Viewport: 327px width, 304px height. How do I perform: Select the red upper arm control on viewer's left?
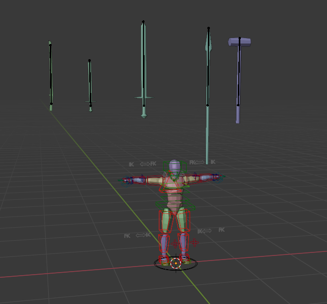point(155,180)
